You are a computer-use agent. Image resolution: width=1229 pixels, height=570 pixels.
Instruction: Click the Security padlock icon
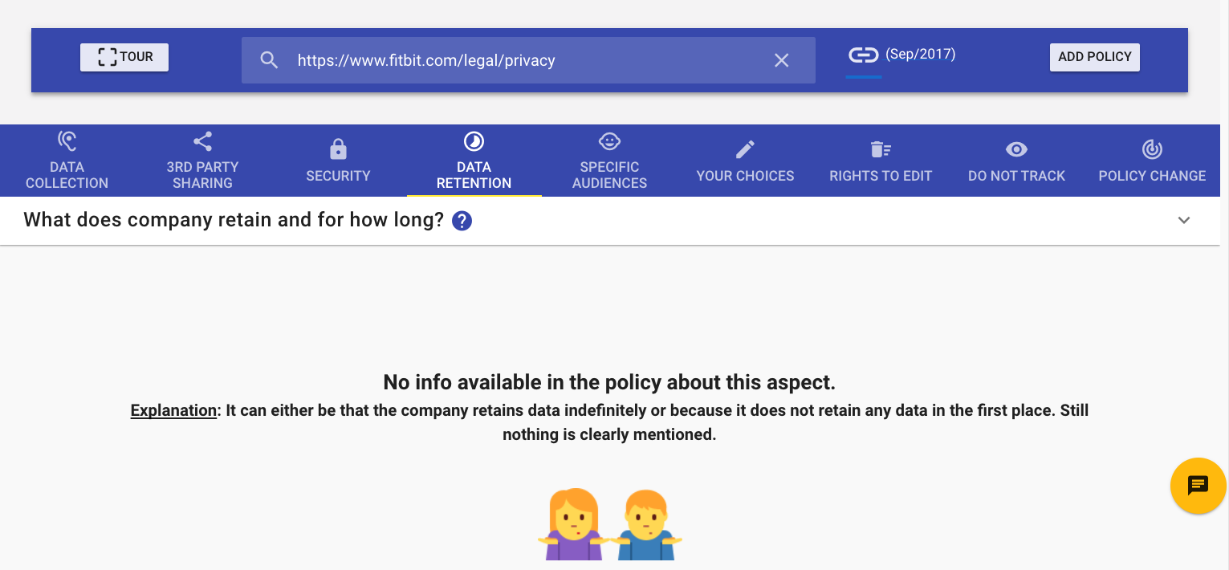tap(338, 149)
